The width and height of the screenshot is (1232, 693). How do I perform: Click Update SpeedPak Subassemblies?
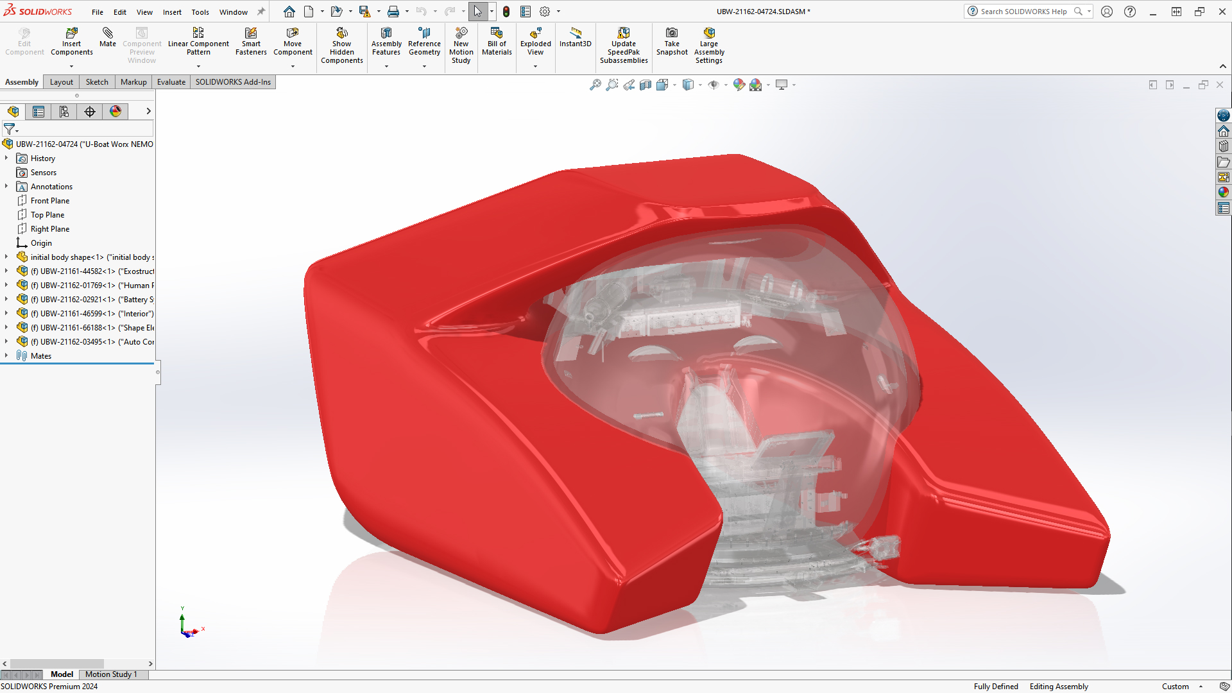[x=624, y=46]
